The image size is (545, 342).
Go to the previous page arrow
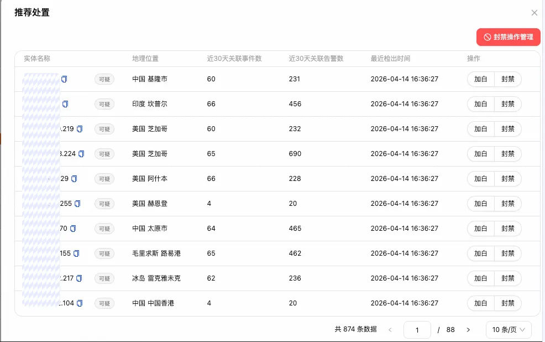(x=390, y=330)
